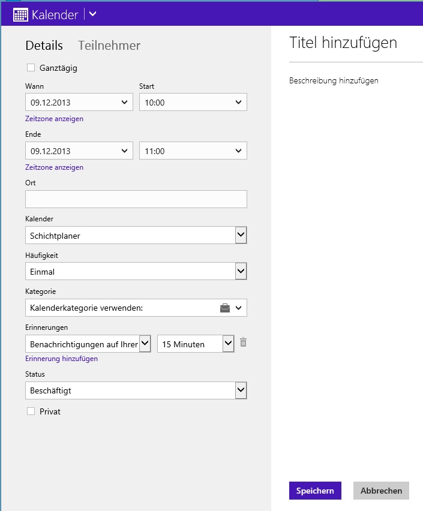Switch to the Teilnehmer tab
This screenshot has height=511, width=423.
109,46
